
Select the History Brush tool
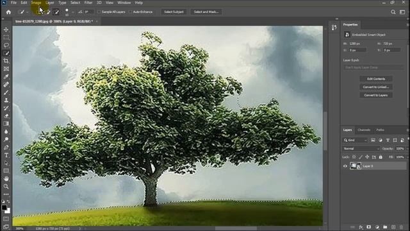click(x=6, y=108)
